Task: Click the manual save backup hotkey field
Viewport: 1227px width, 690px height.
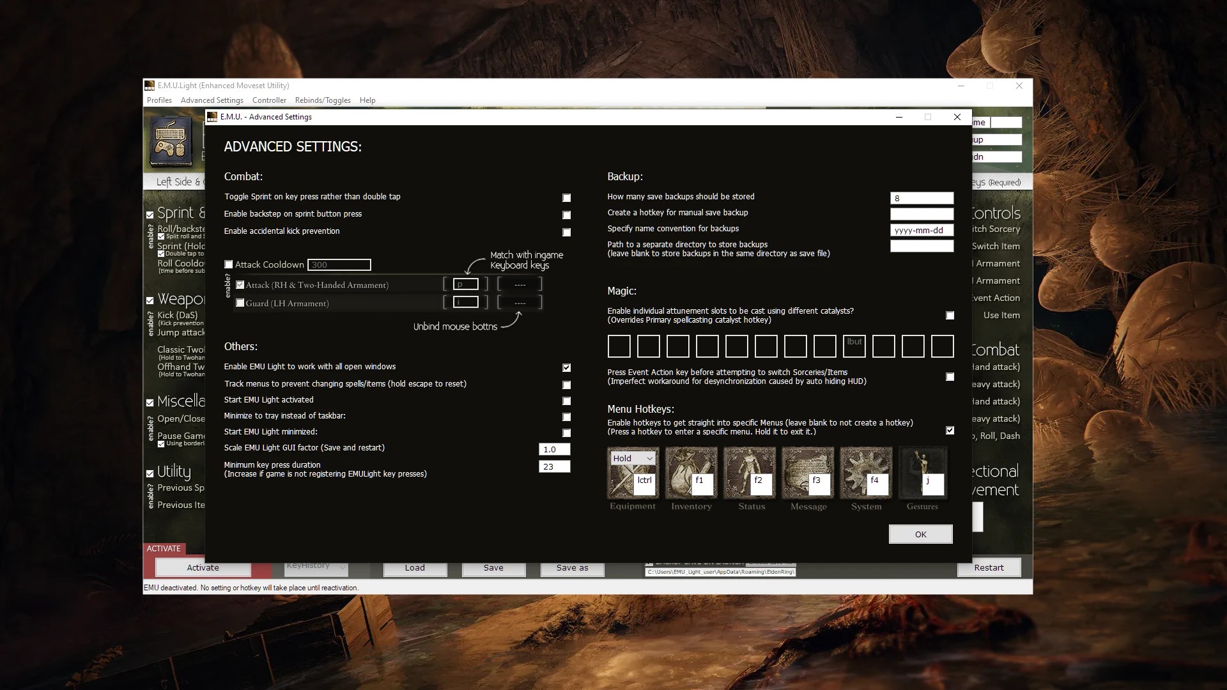Action: (x=922, y=214)
